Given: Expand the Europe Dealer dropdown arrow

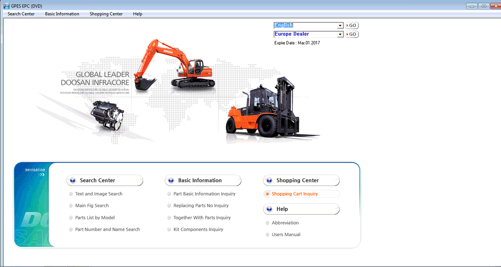Looking at the screenshot, I should click(x=340, y=34).
